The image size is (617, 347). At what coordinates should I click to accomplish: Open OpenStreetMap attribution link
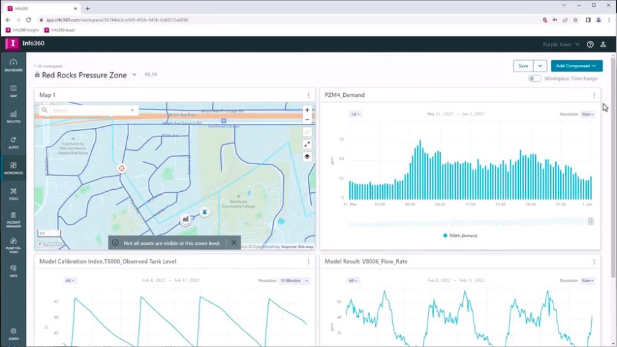click(264, 246)
